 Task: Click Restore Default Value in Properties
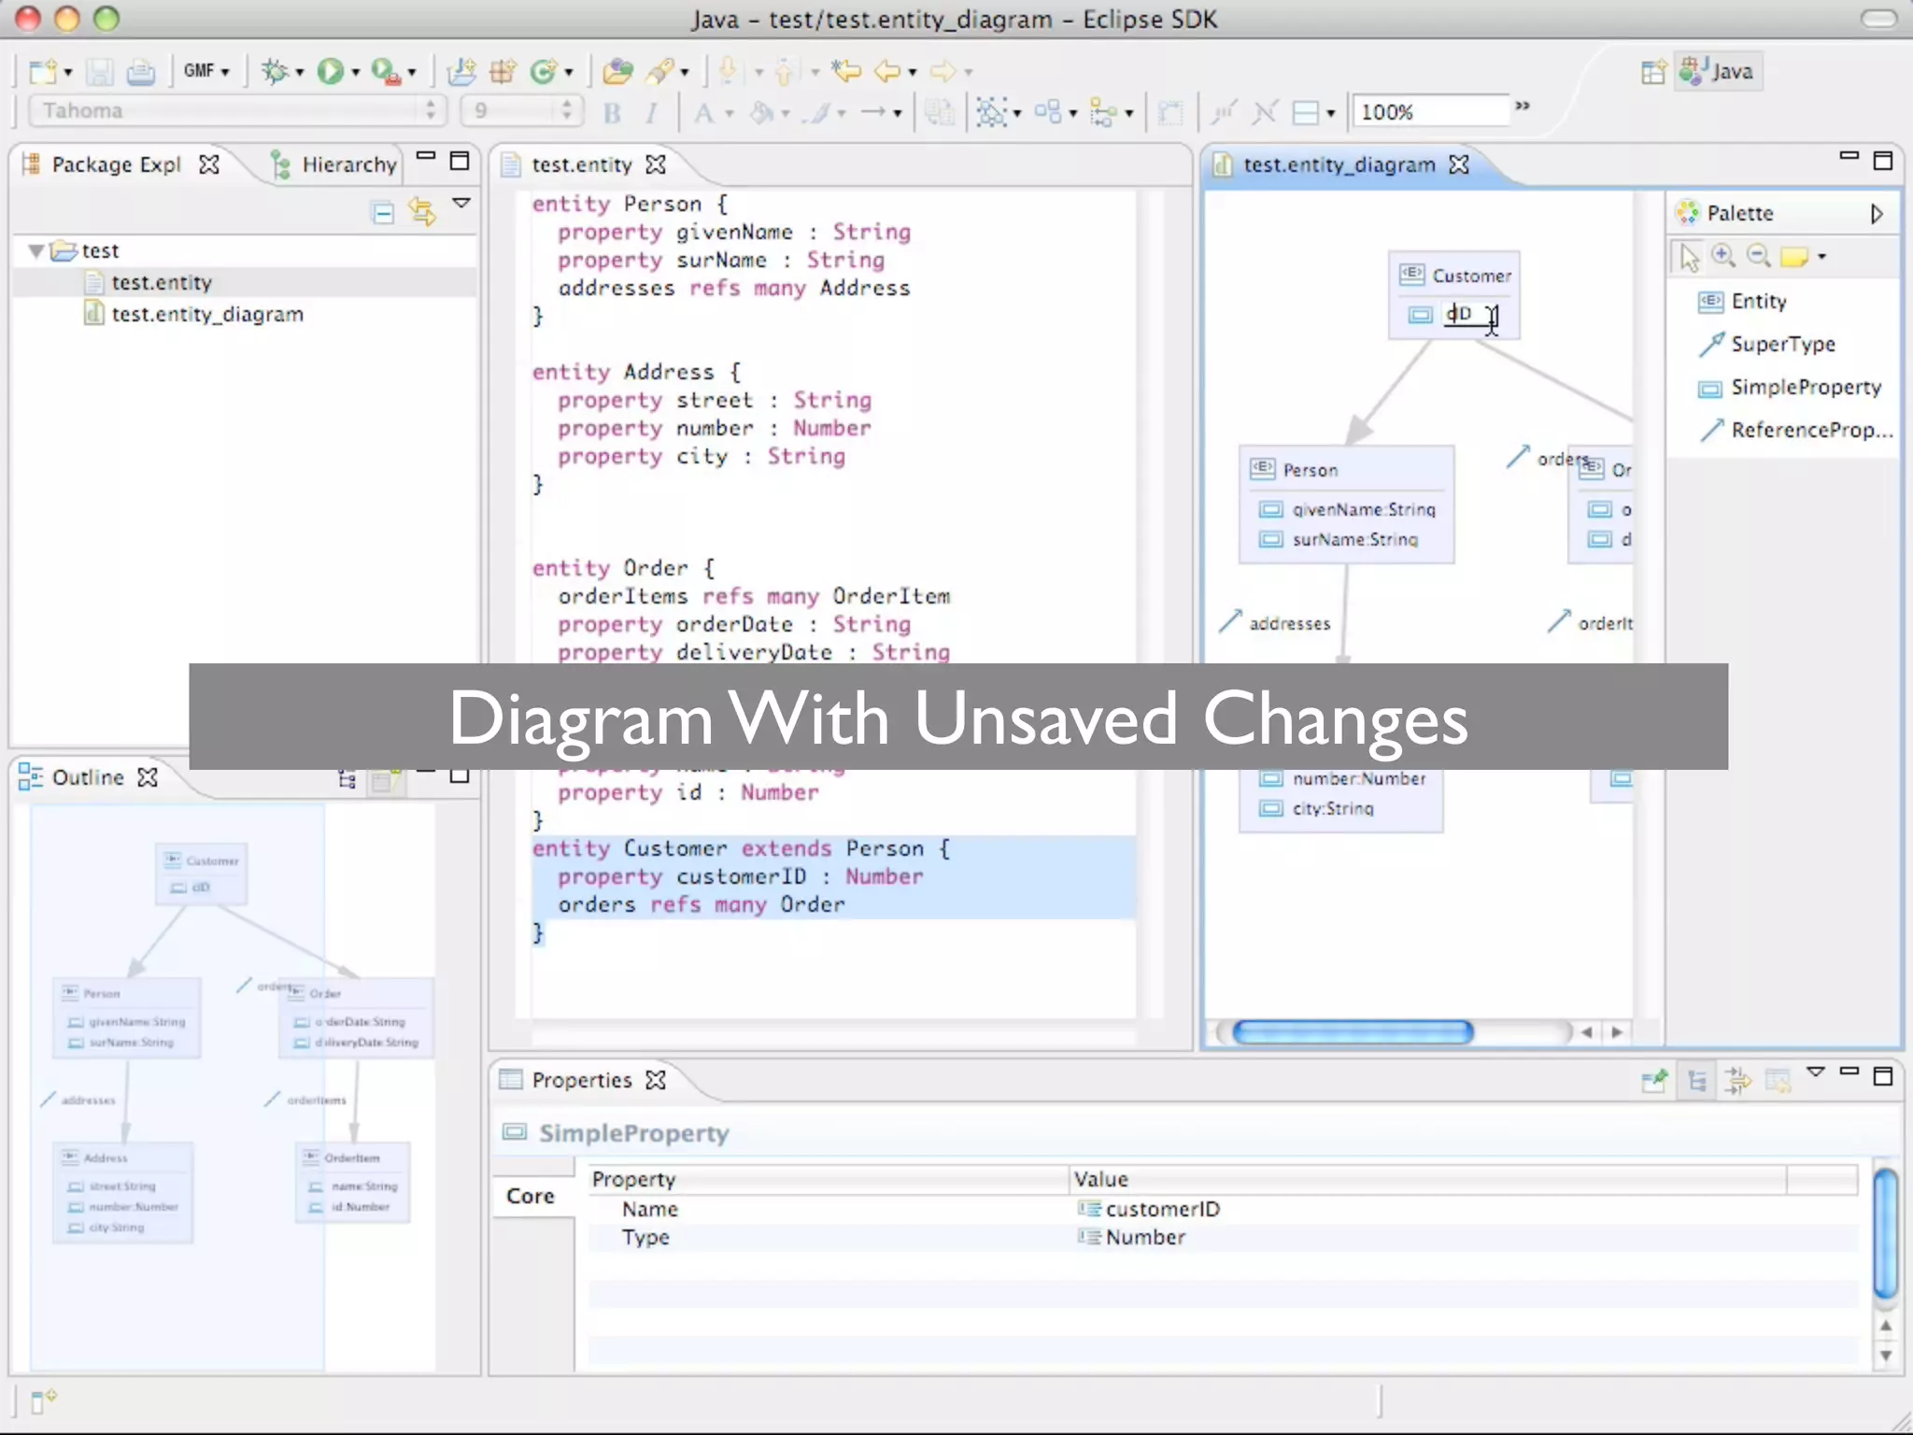coord(1778,1081)
